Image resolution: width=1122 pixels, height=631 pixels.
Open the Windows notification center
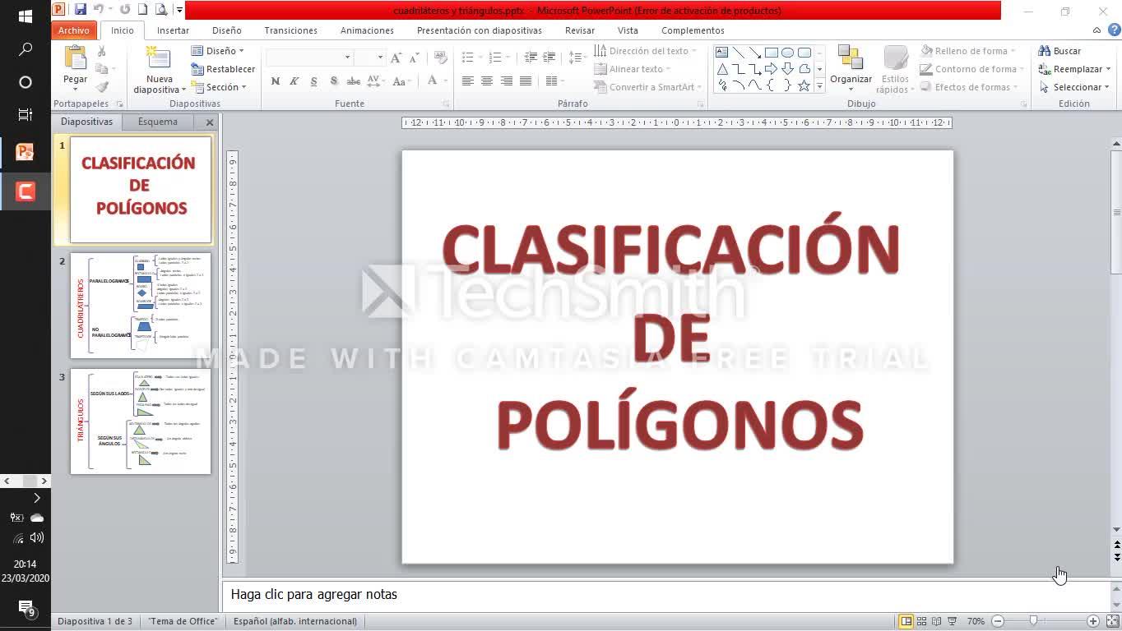click(25, 608)
